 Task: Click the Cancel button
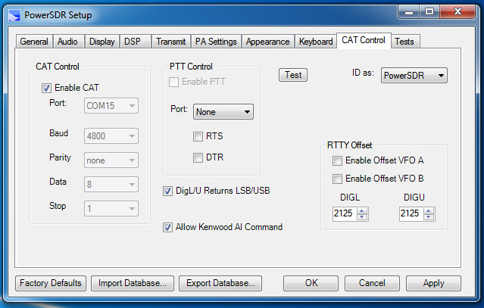pyautogui.click(x=372, y=283)
